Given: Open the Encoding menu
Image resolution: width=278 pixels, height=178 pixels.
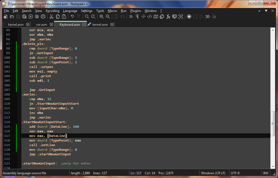Looking at the screenshot, I should (53, 11).
